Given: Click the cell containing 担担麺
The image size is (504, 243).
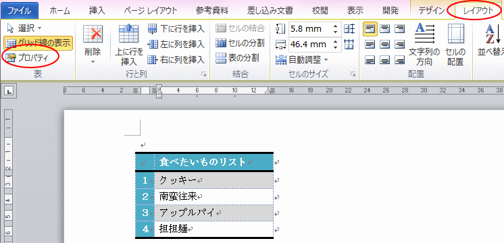Looking at the screenshot, I should [213, 229].
